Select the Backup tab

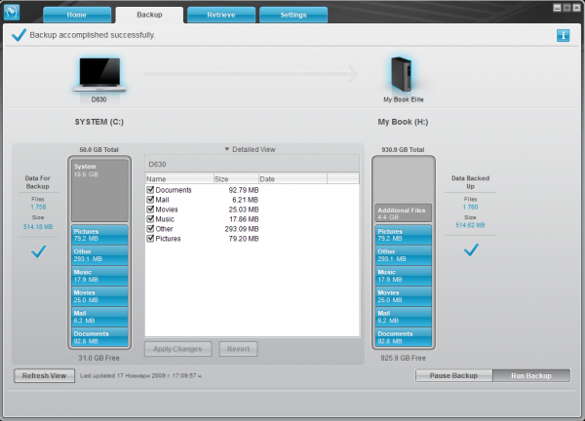pos(149,15)
